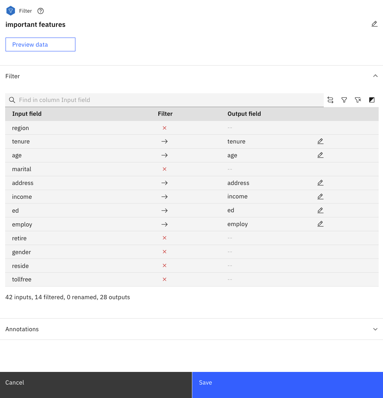Viewport: 383px width, 398px height.
Task: Select the tollfree input field cell
Action: click(x=22, y=279)
